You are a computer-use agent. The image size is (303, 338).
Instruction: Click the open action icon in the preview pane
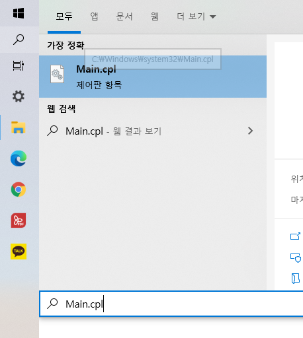tap(295, 236)
